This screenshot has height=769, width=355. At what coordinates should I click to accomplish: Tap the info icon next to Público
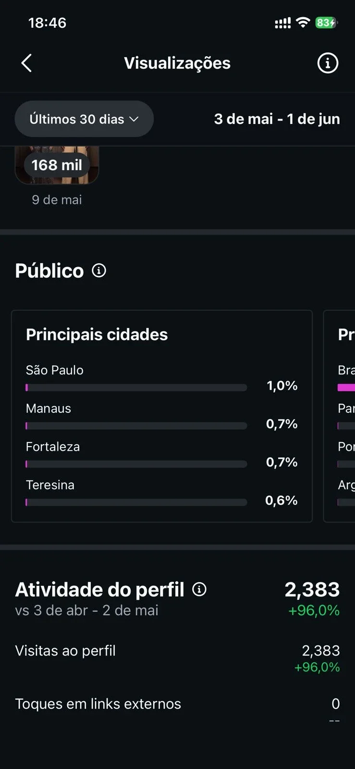click(x=99, y=271)
